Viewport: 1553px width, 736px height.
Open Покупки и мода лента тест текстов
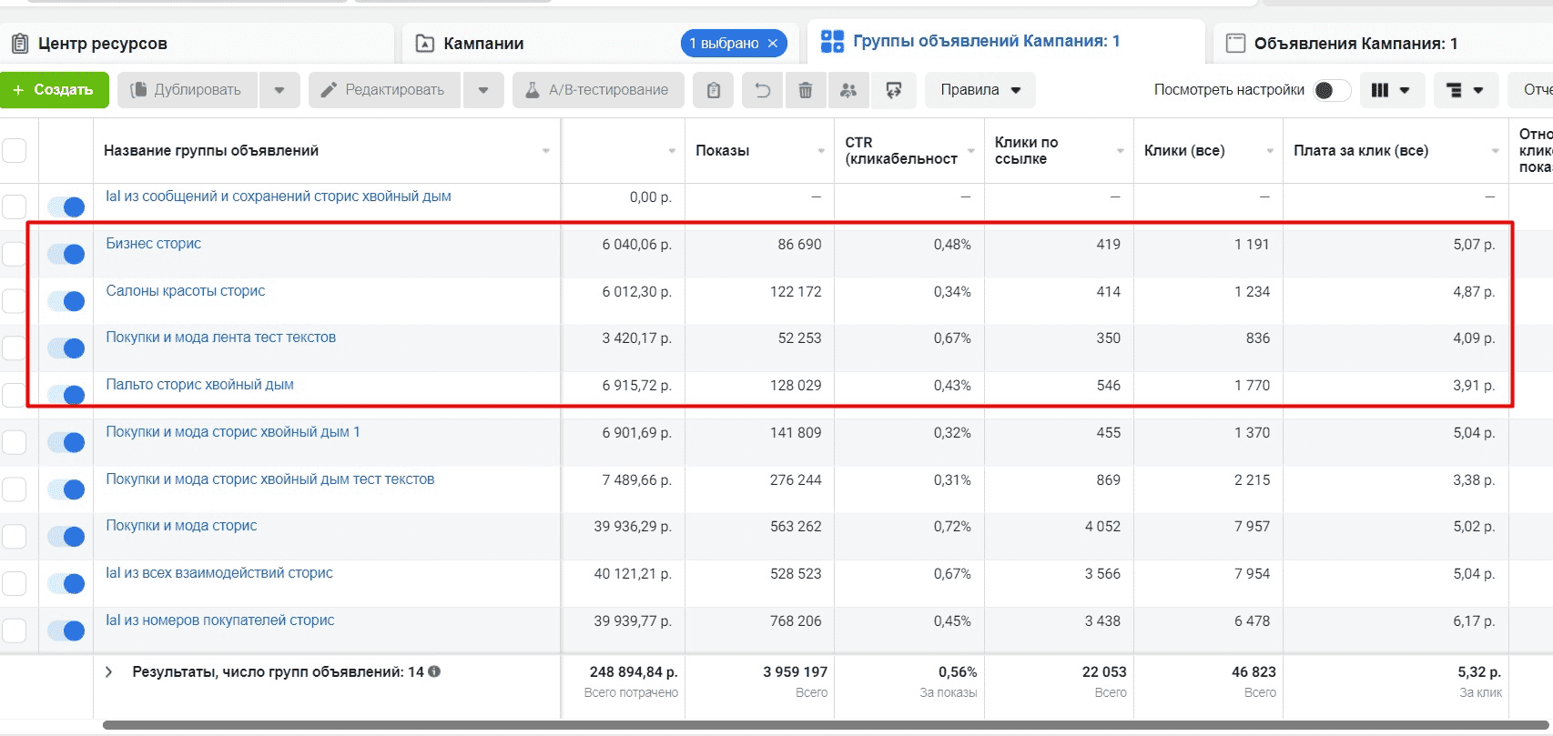coord(221,338)
